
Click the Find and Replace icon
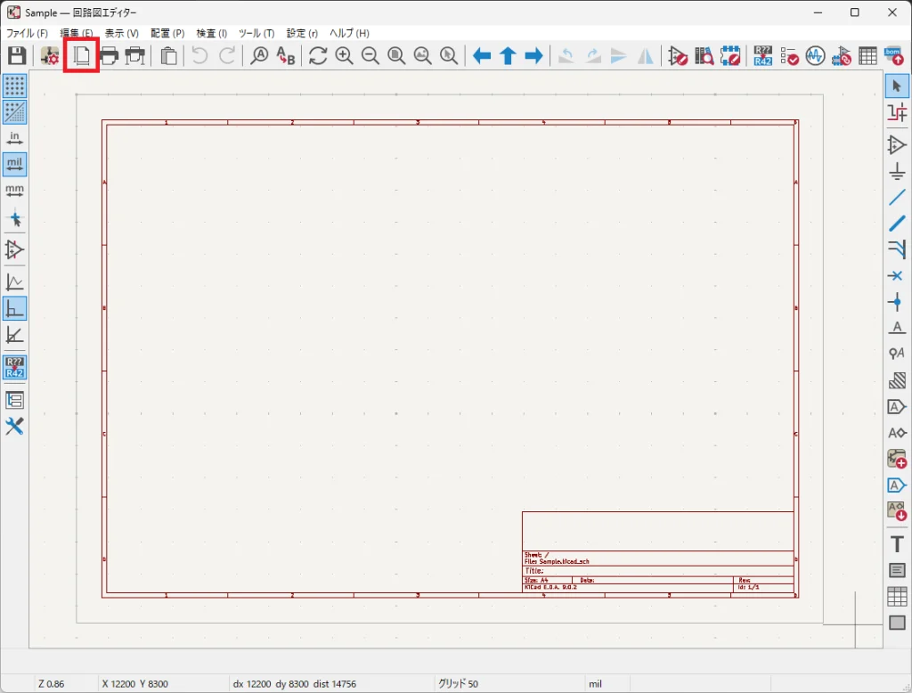[x=285, y=56]
